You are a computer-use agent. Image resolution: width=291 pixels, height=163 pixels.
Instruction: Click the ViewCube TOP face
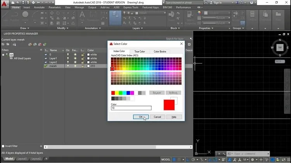[280, 47]
